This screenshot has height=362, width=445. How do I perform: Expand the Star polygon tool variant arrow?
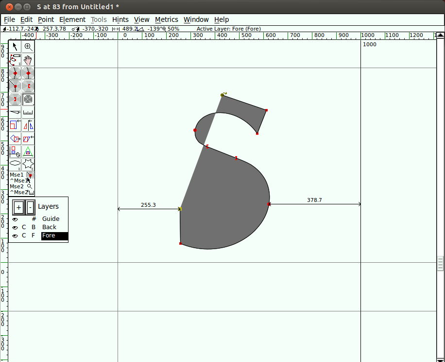[33, 169]
